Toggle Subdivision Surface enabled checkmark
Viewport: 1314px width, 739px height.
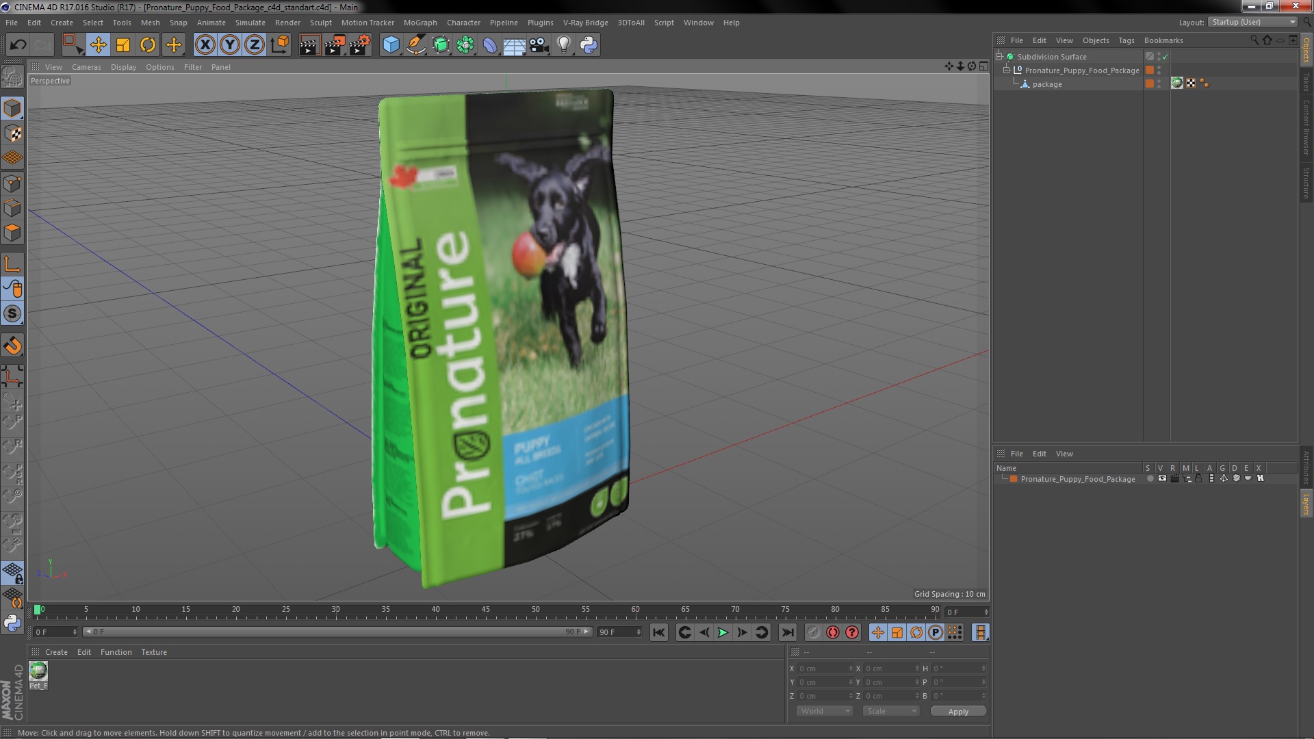point(1165,57)
